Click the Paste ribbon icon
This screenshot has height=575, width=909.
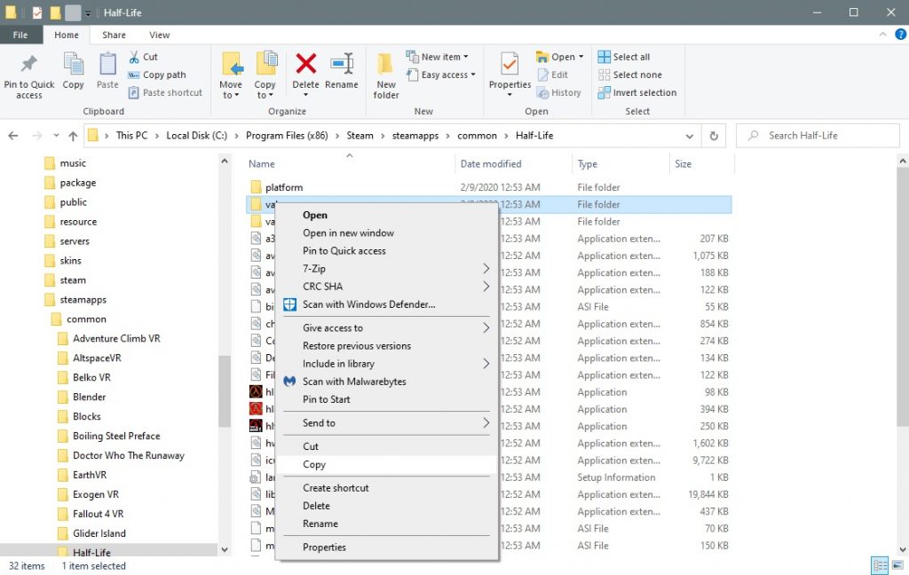(107, 71)
